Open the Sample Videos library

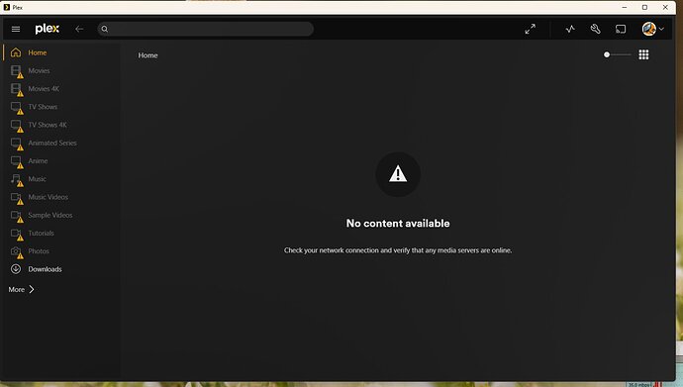pos(61,215)
